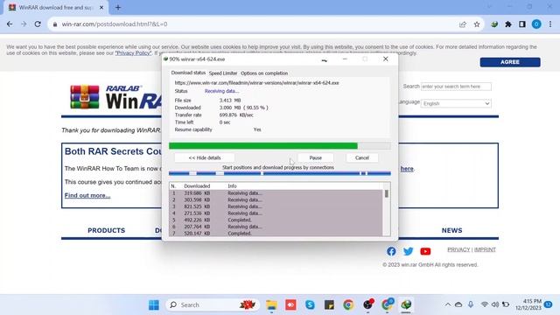Open the taskbar clock and date

pyautogui.click(x=528, y=304)
